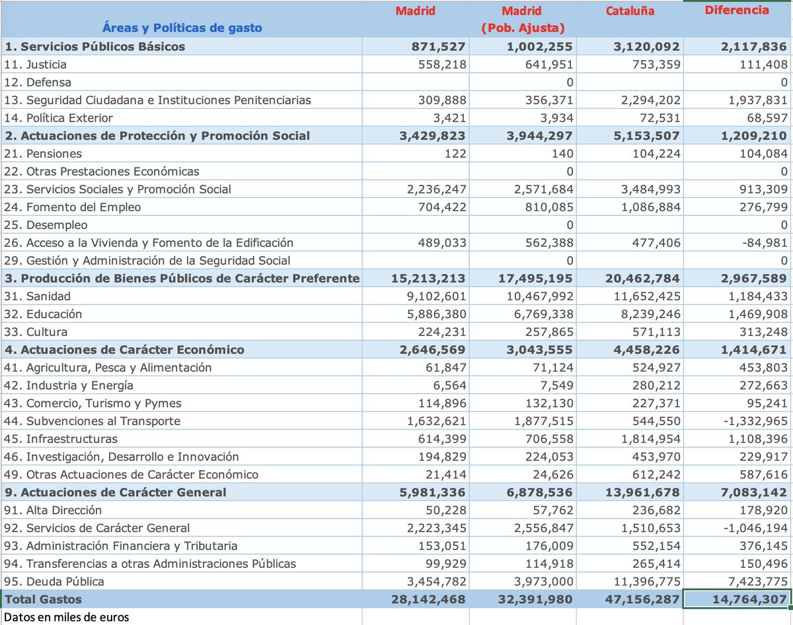Select '41. Agricultura, Pesca y Alimentación' cell

pyautogui.click(x=108, y=367)
